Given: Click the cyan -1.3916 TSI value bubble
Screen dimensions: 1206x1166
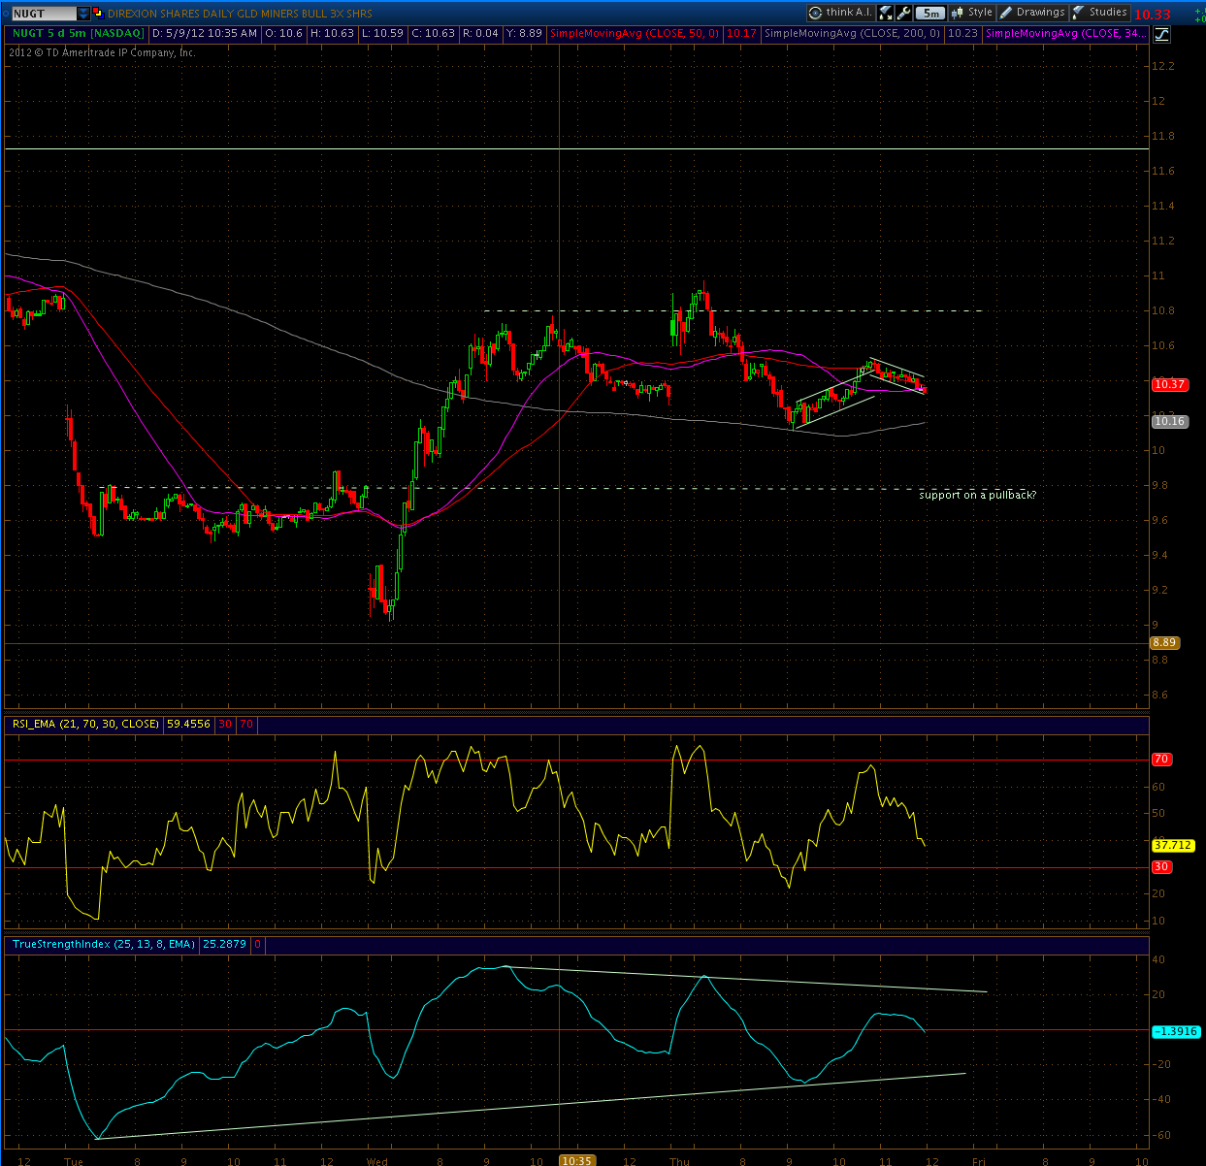Looking at the screenshot, I should click(1176, 1031).
